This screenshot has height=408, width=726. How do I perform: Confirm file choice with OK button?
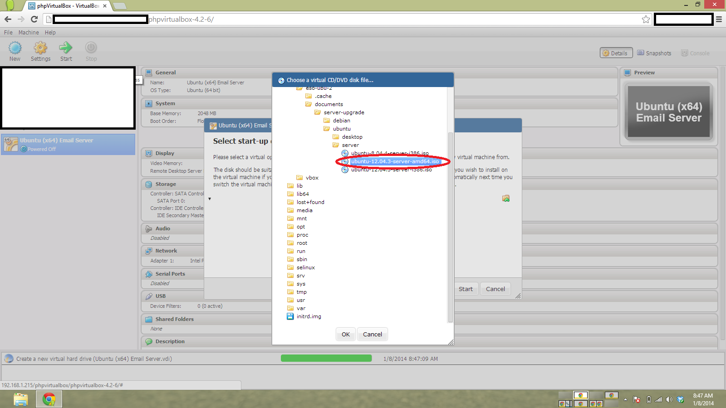346,334
